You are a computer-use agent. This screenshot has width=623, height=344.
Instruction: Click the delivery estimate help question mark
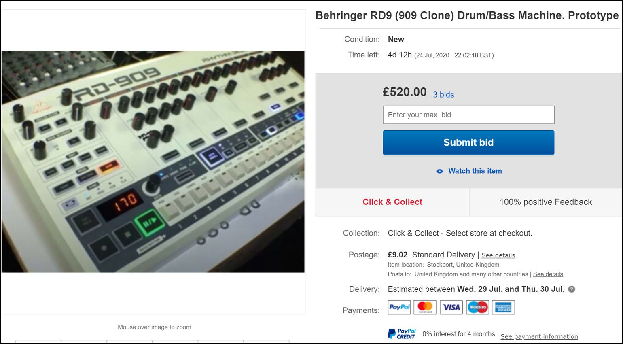click(x=572, y=289)
